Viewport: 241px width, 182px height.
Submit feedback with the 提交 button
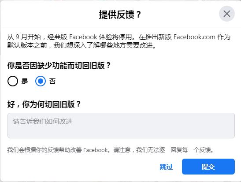click(x=208, y=167)
